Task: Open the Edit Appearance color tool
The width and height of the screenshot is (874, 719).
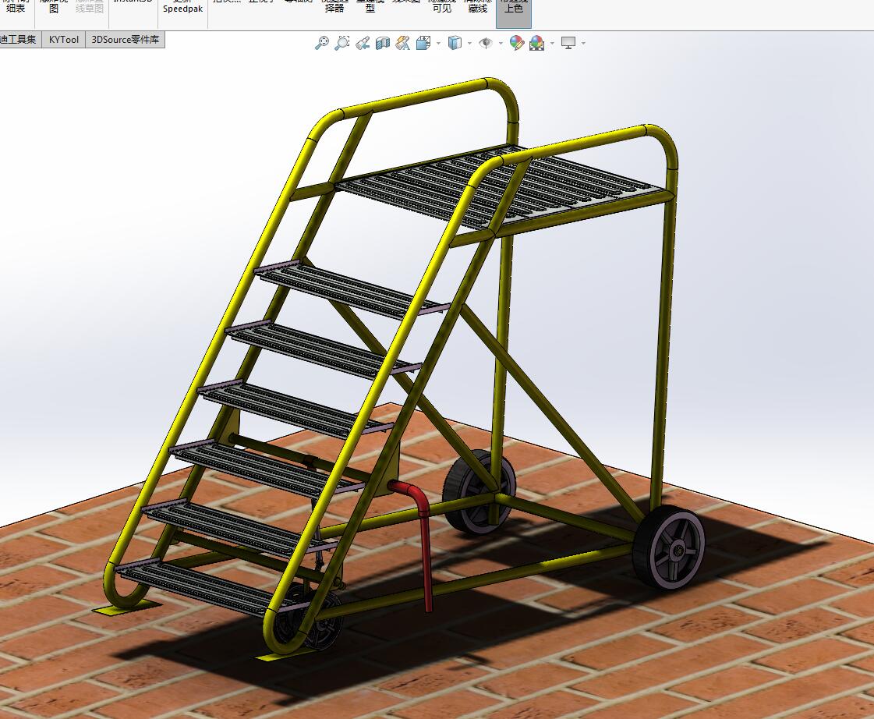Action: click(517, 43)
